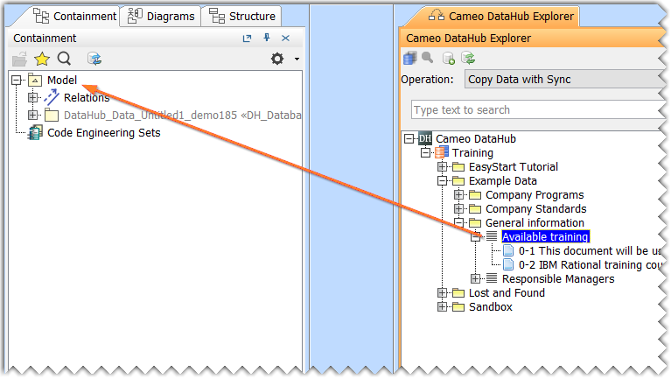Expand the Lost and Found folder
The image size is (671, 379).
(x=442, y=293)
